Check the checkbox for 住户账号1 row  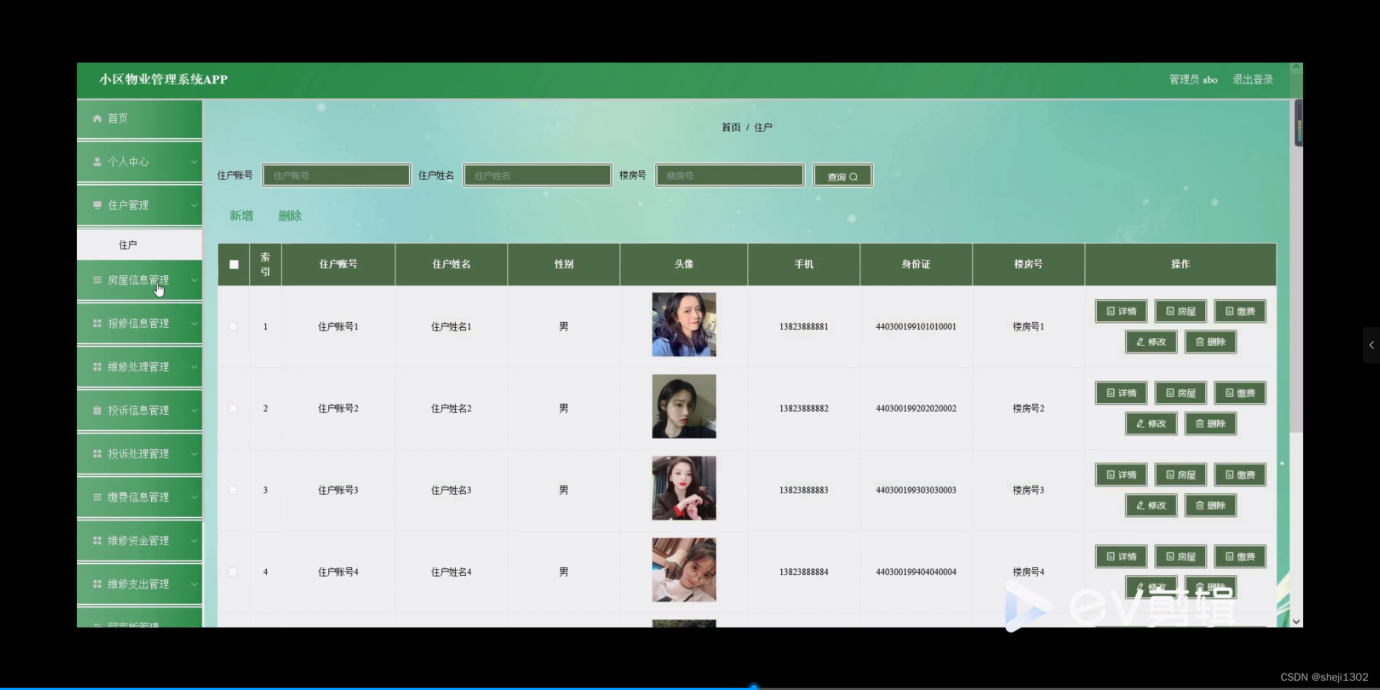[x=233, y=327]
